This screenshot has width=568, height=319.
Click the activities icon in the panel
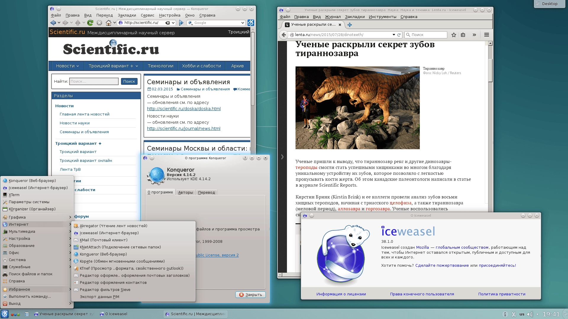[x=15, y=314]
